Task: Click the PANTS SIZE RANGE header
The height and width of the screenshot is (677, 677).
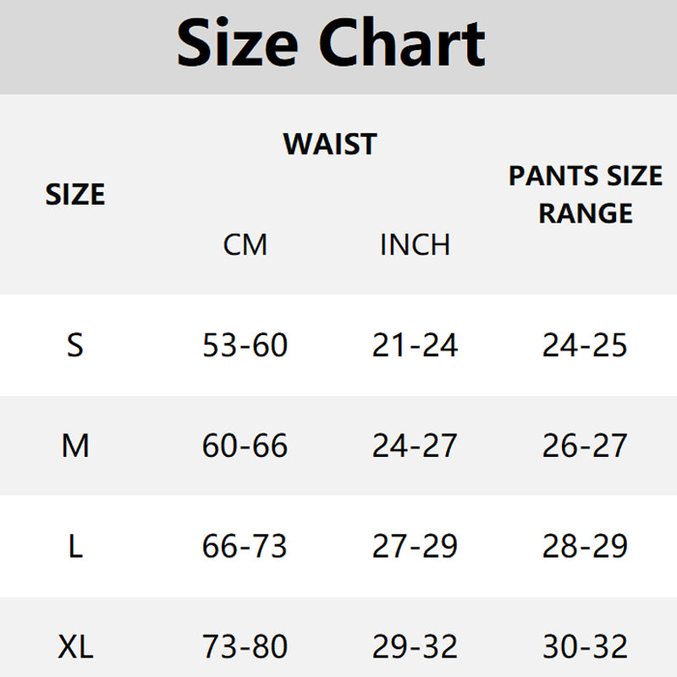Action: pyautogui.click(x=585, y=195)
